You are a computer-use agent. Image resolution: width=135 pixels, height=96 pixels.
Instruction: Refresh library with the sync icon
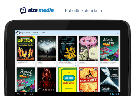coord(118,33)
